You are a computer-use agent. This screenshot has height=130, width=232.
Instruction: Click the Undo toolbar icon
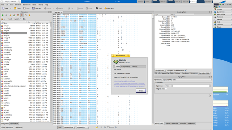coord(45,8)
